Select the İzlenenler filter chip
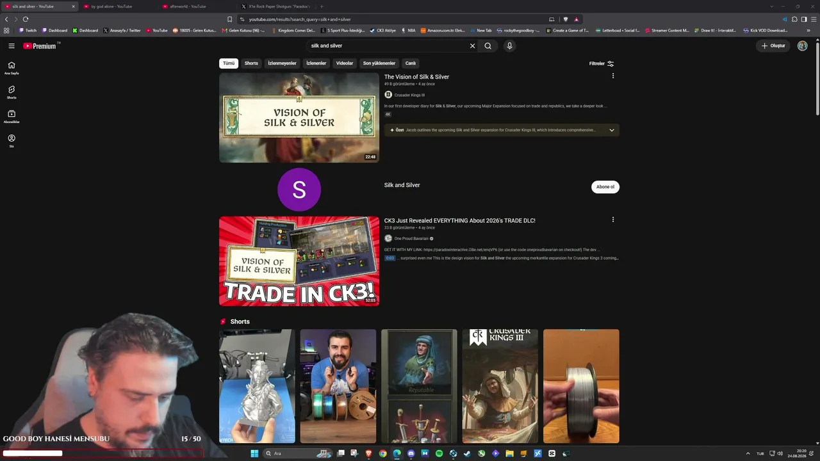820x461 pixels. [x=316, y=63]
